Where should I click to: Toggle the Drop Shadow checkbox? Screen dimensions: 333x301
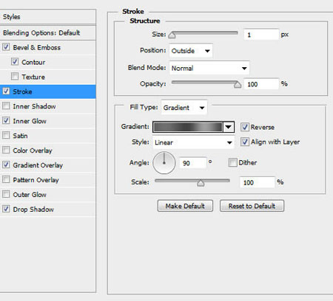pyautogui.click(x=6, y=209)
